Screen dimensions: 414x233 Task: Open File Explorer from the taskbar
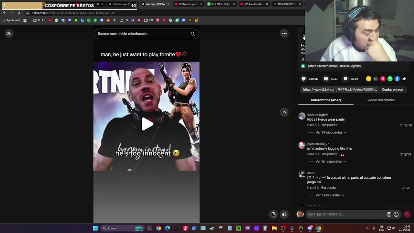[x=274, y=228]
